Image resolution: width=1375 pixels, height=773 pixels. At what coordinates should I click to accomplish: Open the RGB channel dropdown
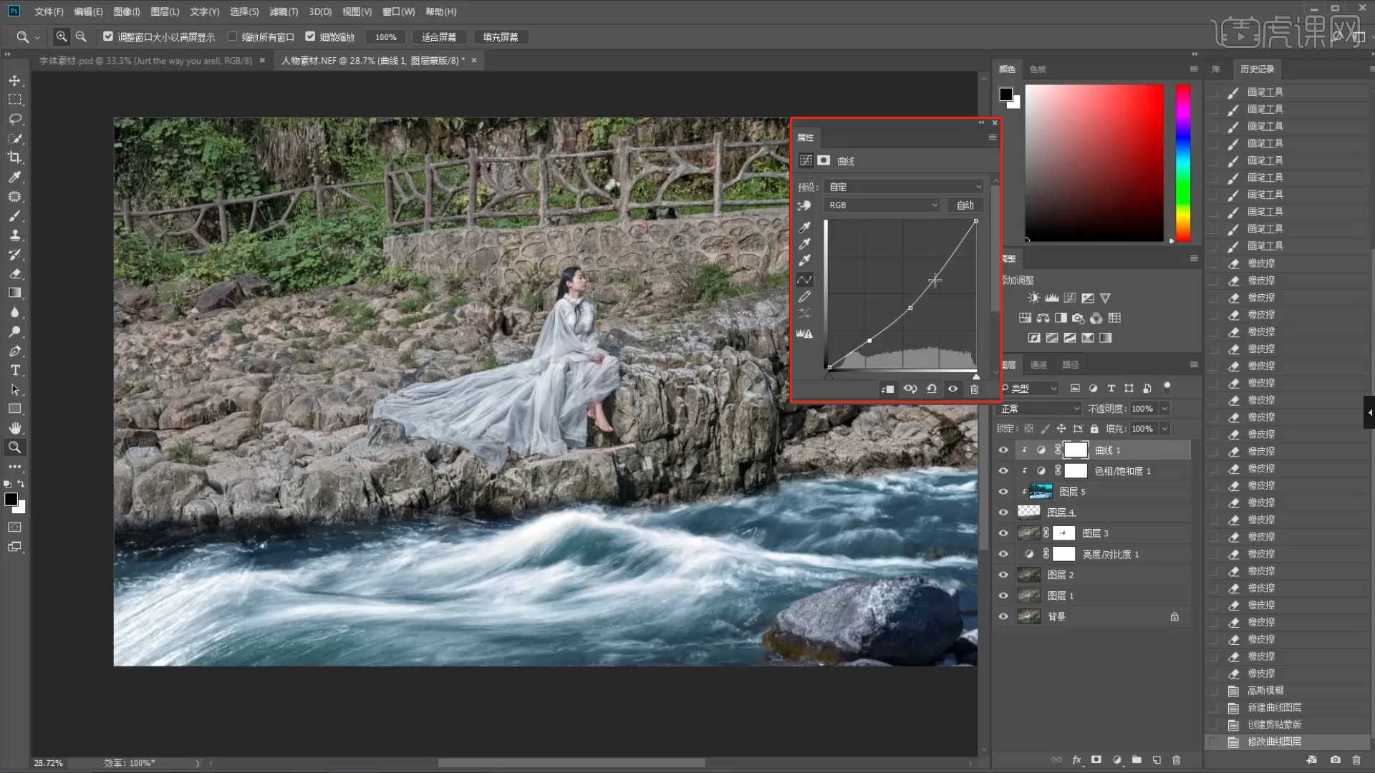(x=882, y=205)
